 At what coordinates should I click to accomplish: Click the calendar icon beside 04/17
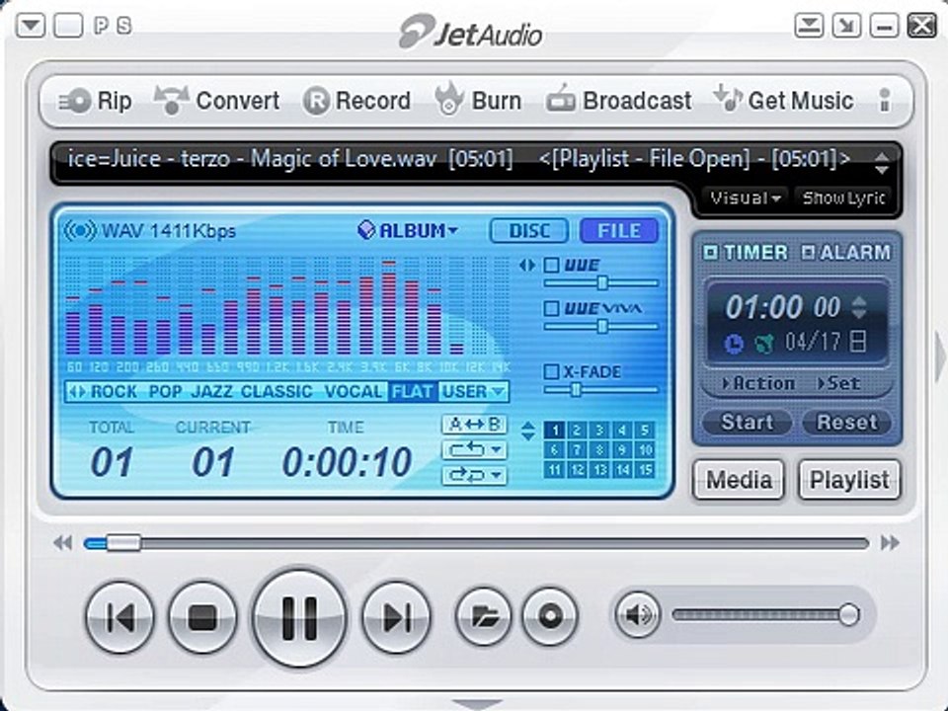(857, 342)
